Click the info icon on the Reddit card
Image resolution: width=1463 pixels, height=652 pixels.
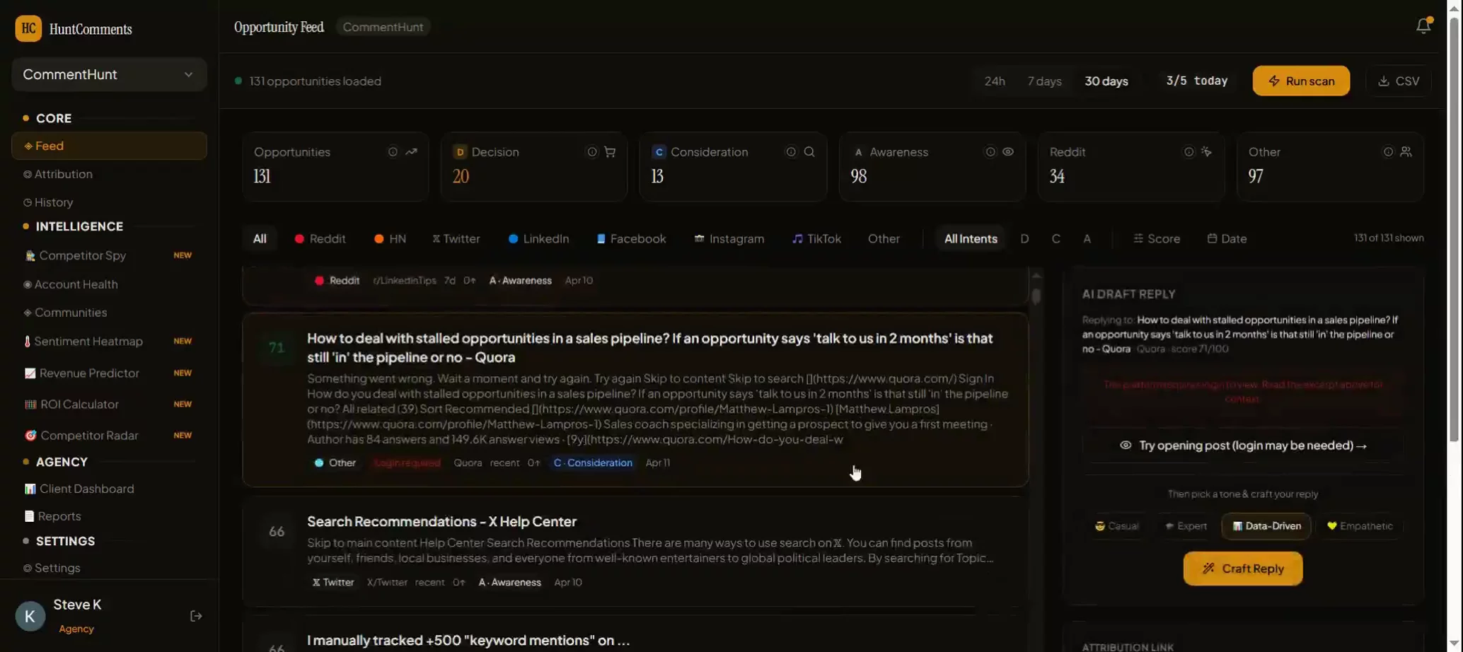pos(1189,152)
